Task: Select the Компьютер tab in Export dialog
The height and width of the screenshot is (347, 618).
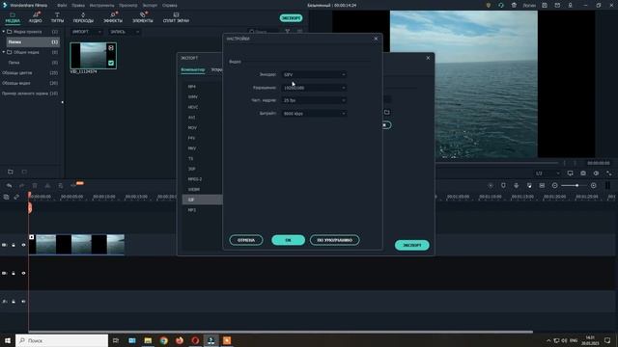Action: pos(193,69)
